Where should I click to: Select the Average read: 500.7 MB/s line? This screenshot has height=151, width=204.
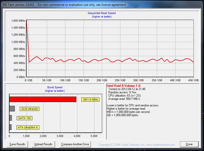[x=124, y=99]
